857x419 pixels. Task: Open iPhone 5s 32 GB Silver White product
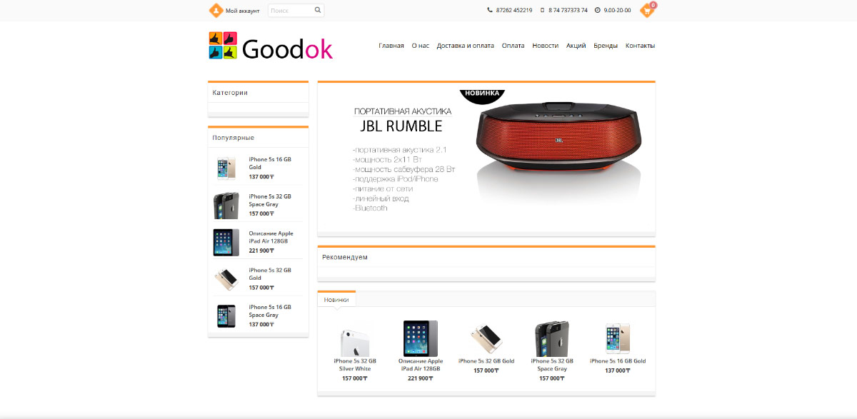(x=355, y=365)
